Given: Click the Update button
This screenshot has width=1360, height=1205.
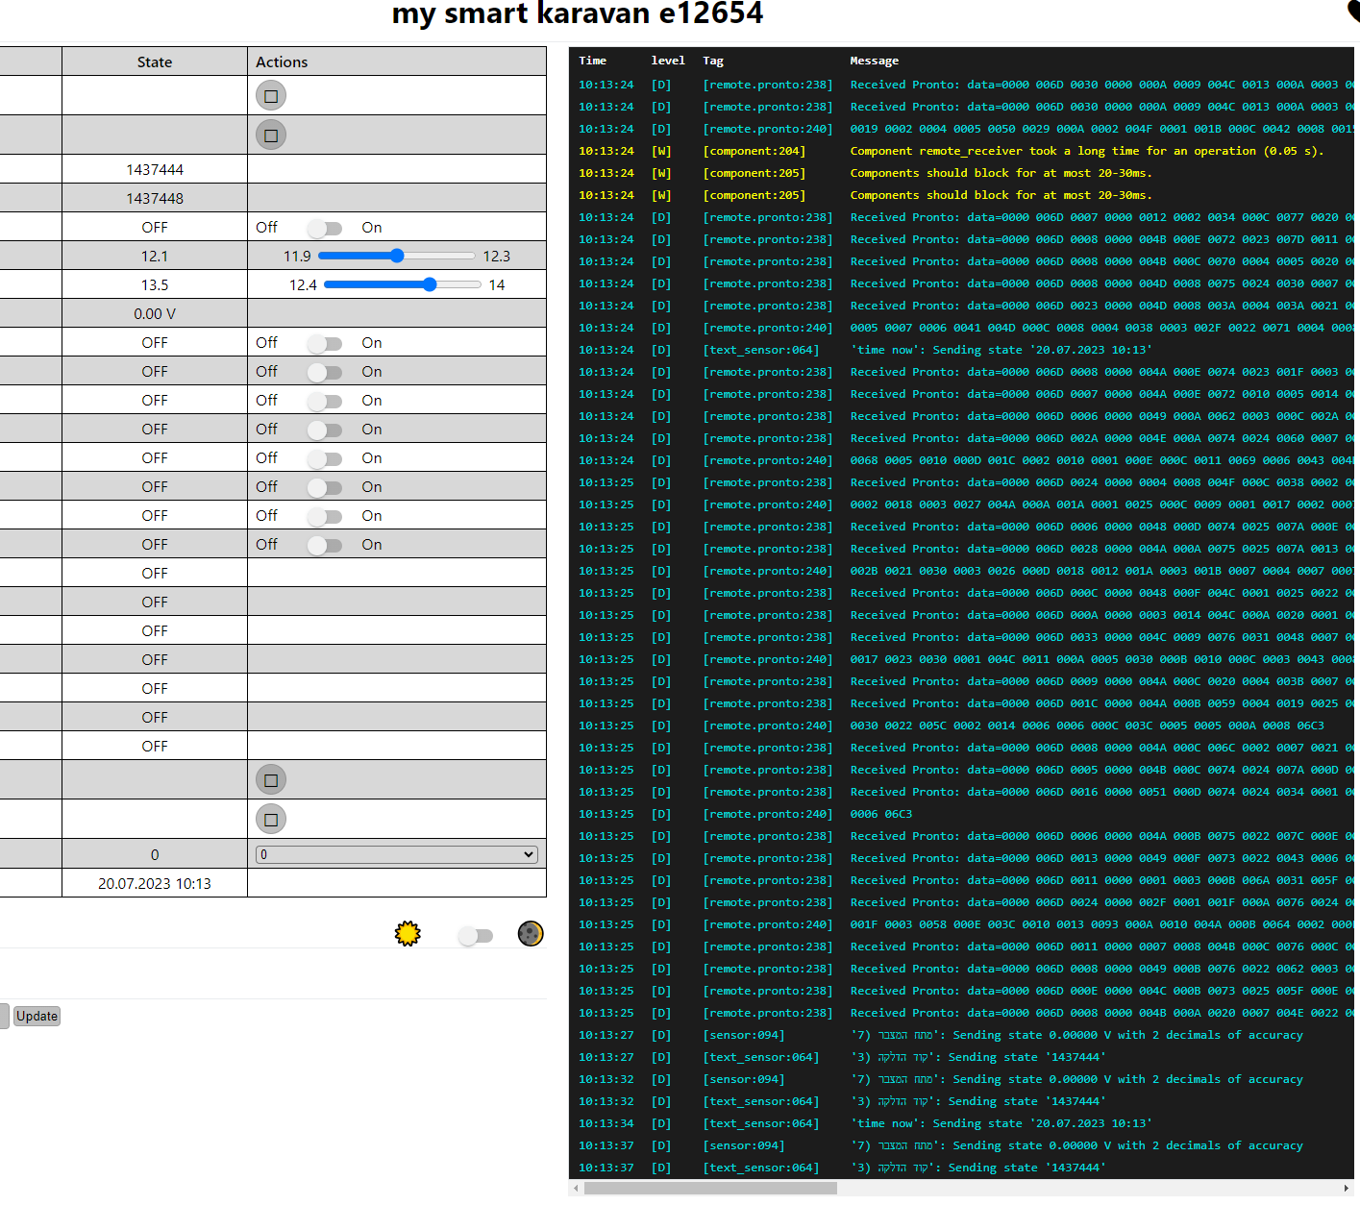Looking at the screenshot, I should [x=37, y=1016].
